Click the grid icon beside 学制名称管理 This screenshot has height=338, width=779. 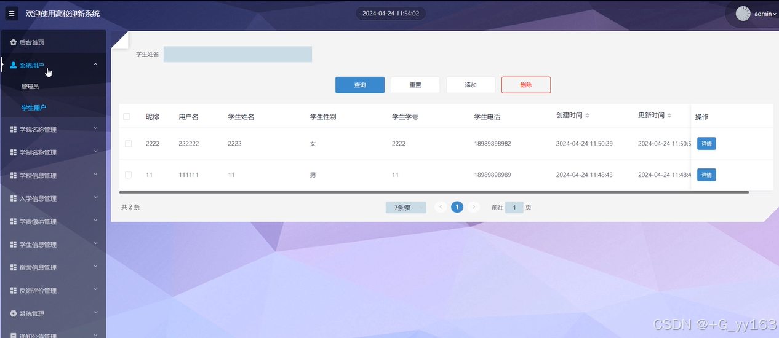pos(14,152)
